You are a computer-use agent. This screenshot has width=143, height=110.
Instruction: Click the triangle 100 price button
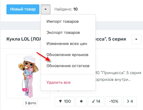[x=64, y=102]
